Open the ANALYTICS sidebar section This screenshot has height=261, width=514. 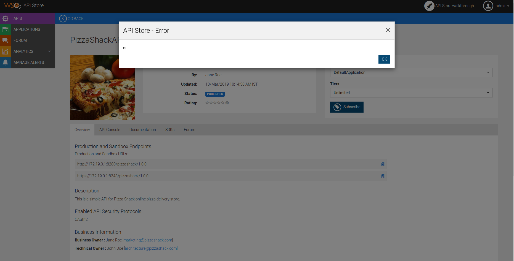pyautogui.click(x=23, y=51)
